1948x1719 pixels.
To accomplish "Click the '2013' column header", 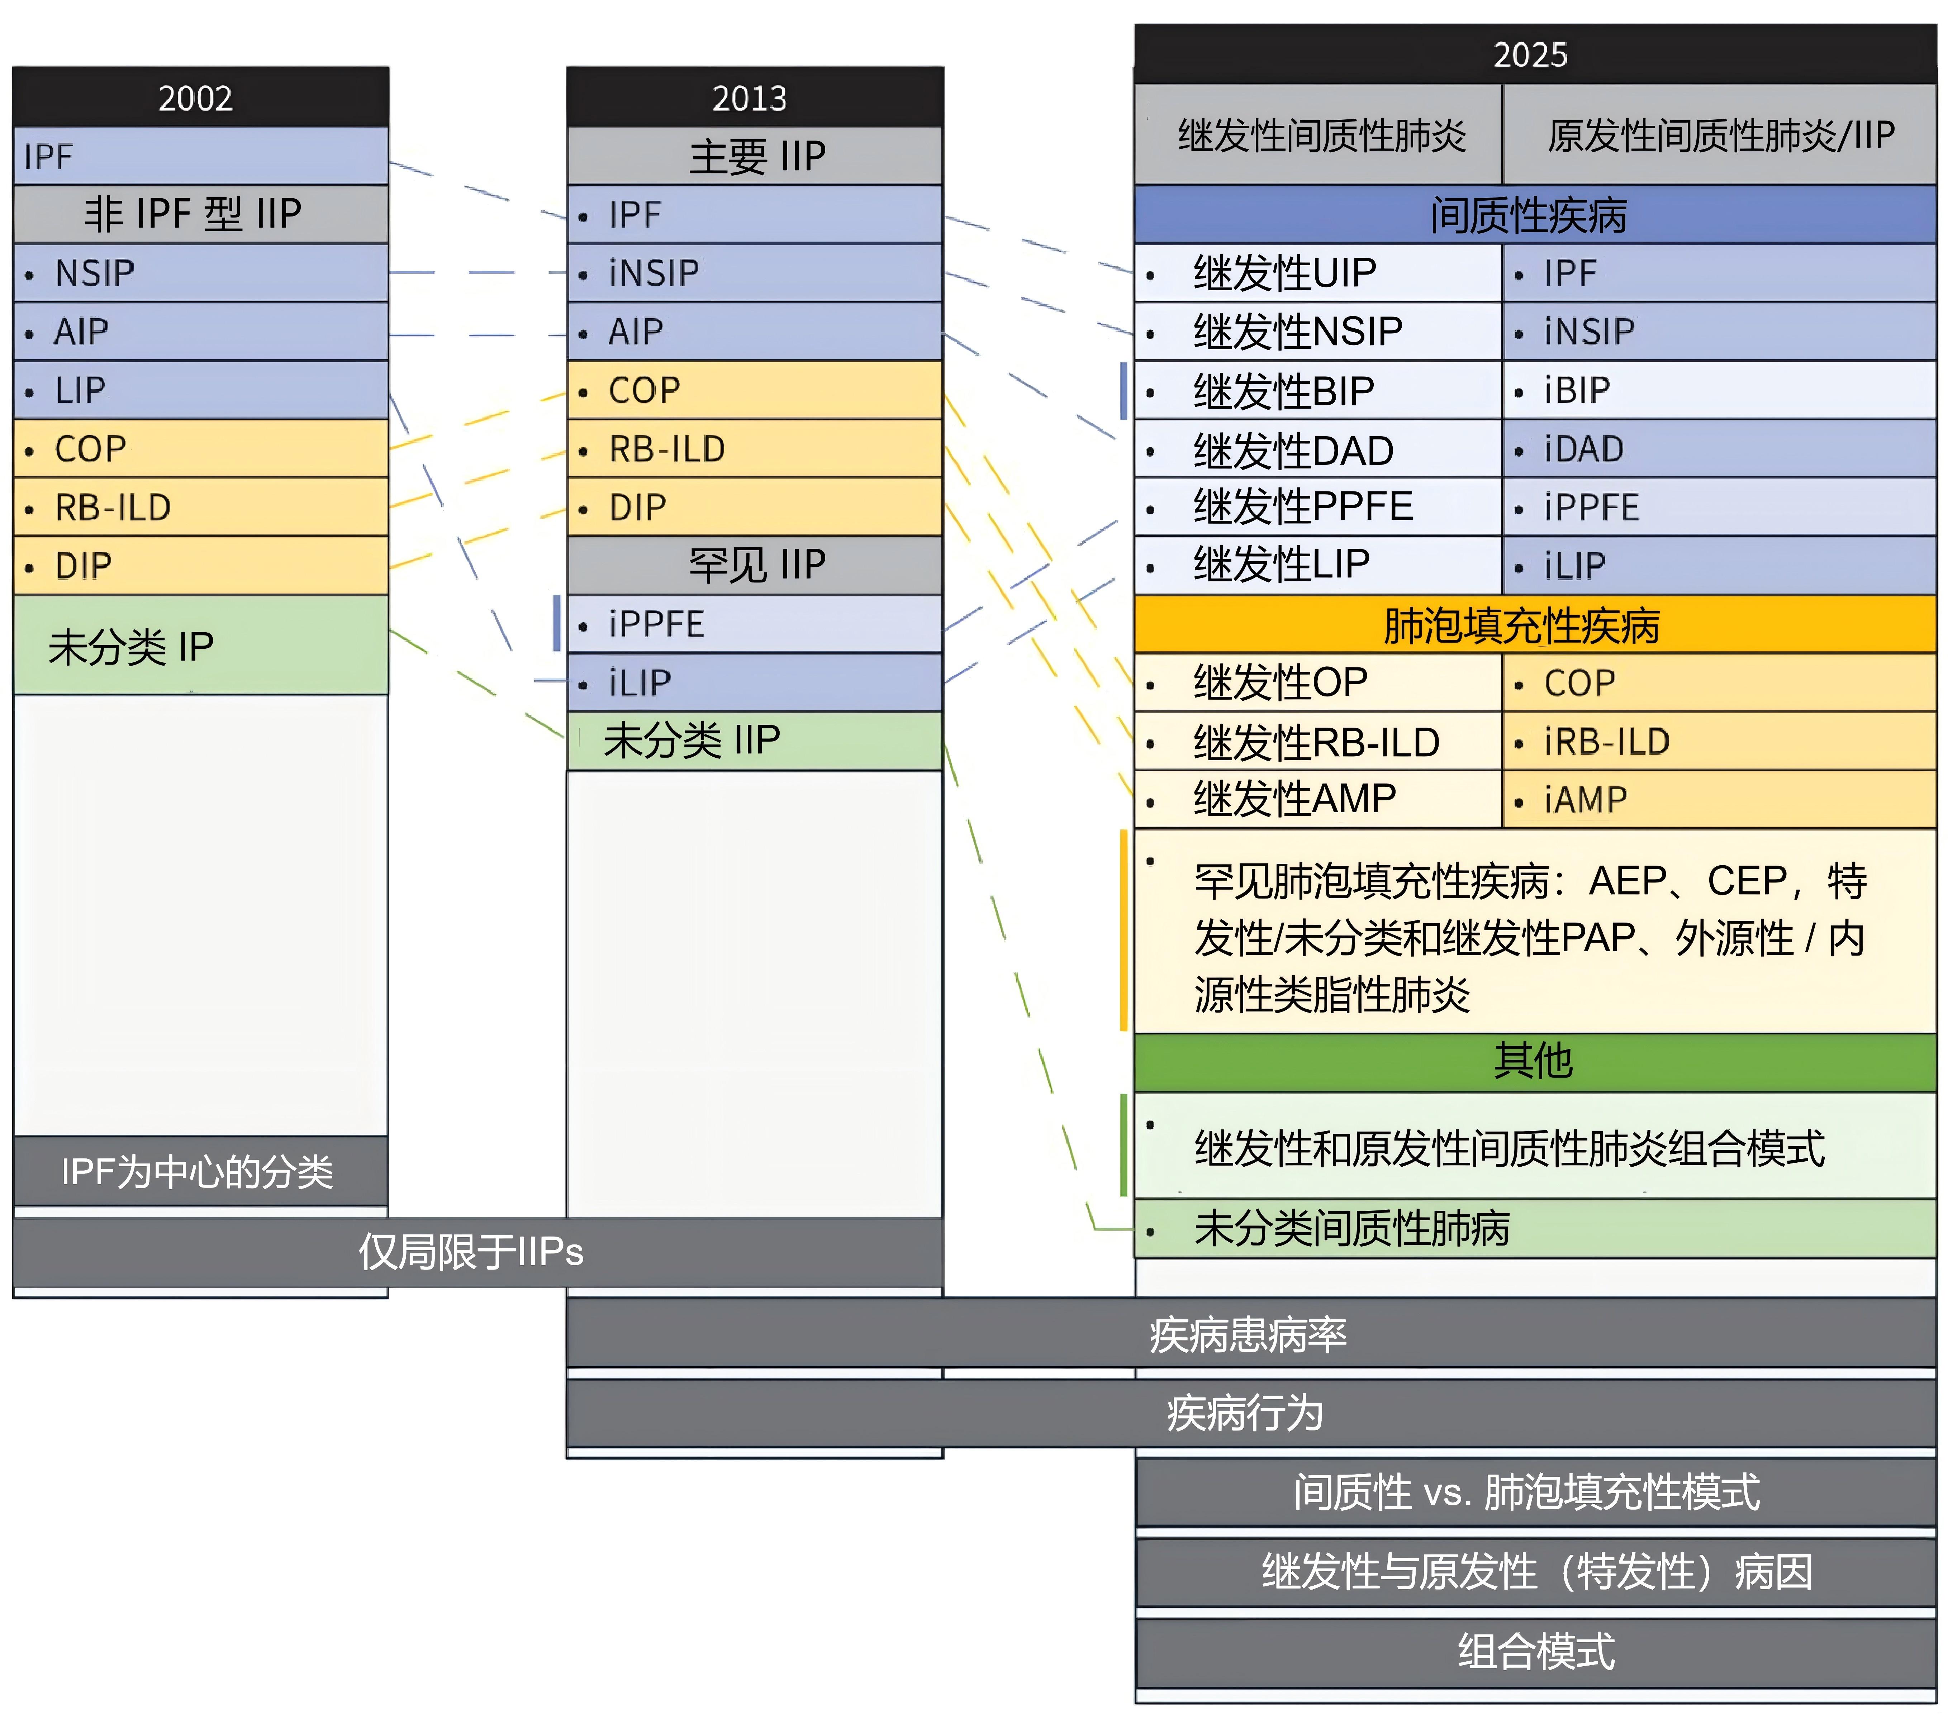I will (x=755, y=97).
